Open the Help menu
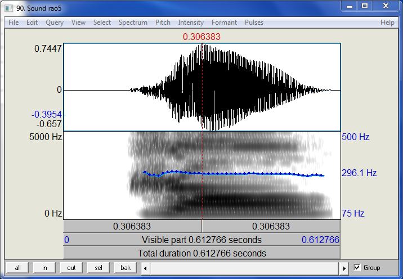403x279 pixels. click(x=387, y=22)
